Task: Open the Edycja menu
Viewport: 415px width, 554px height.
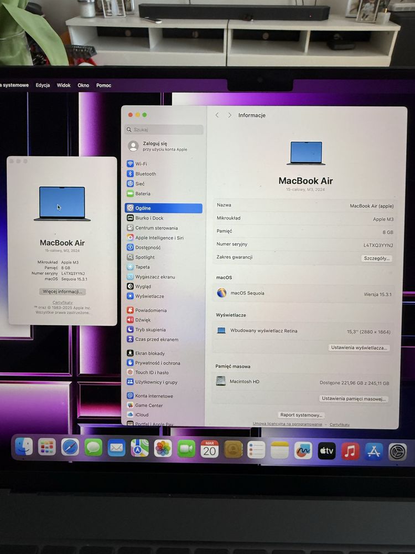Action: coord(43,85)
